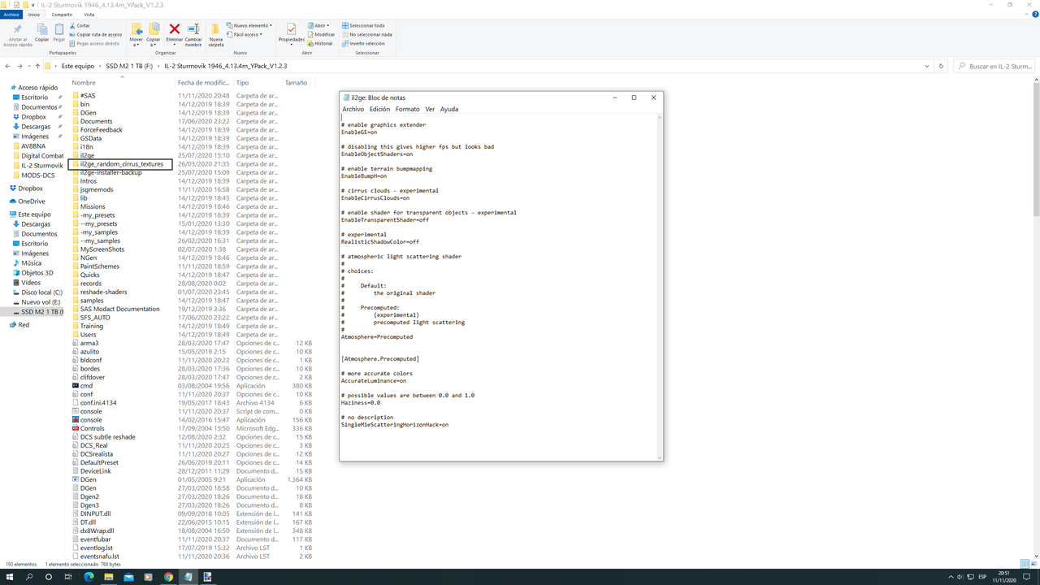Click the Cortar scissors command
The image size is (1040, 585).
coord(80,26)
